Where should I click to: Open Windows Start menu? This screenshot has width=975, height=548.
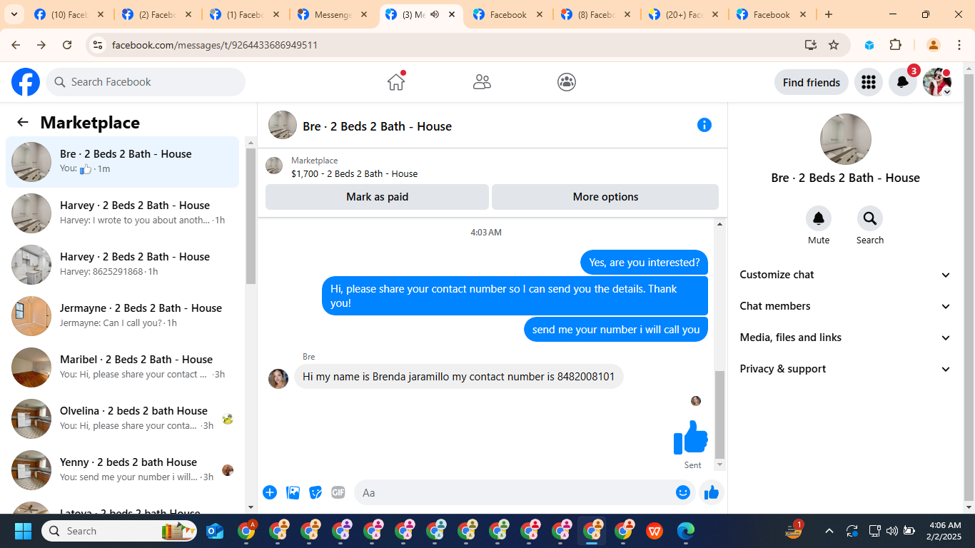pyautogui.click(x=23, y=531)
